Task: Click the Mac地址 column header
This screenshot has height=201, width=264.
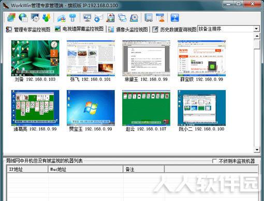Action: coord(85,169)
